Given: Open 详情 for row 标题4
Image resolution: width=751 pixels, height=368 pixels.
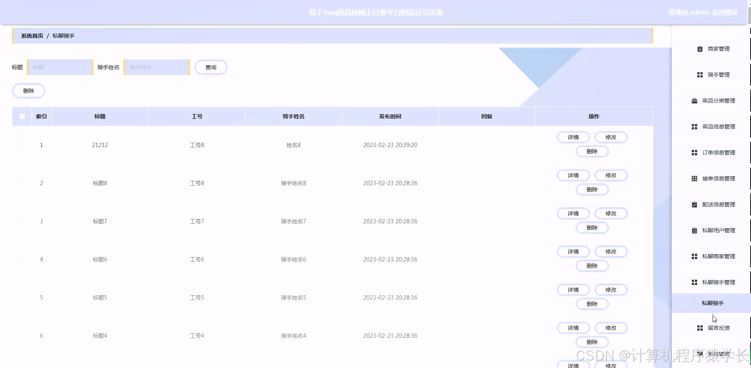Looking at the screenshot, I should pyautogui.click(x=573, y=328).
